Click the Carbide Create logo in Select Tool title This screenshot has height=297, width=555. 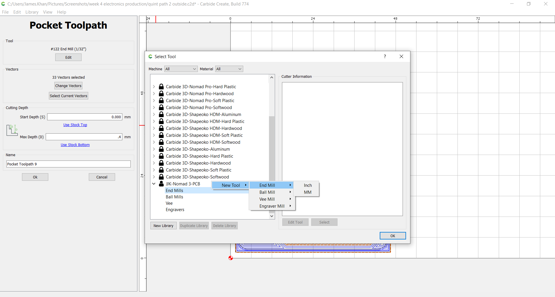point(150,56)
